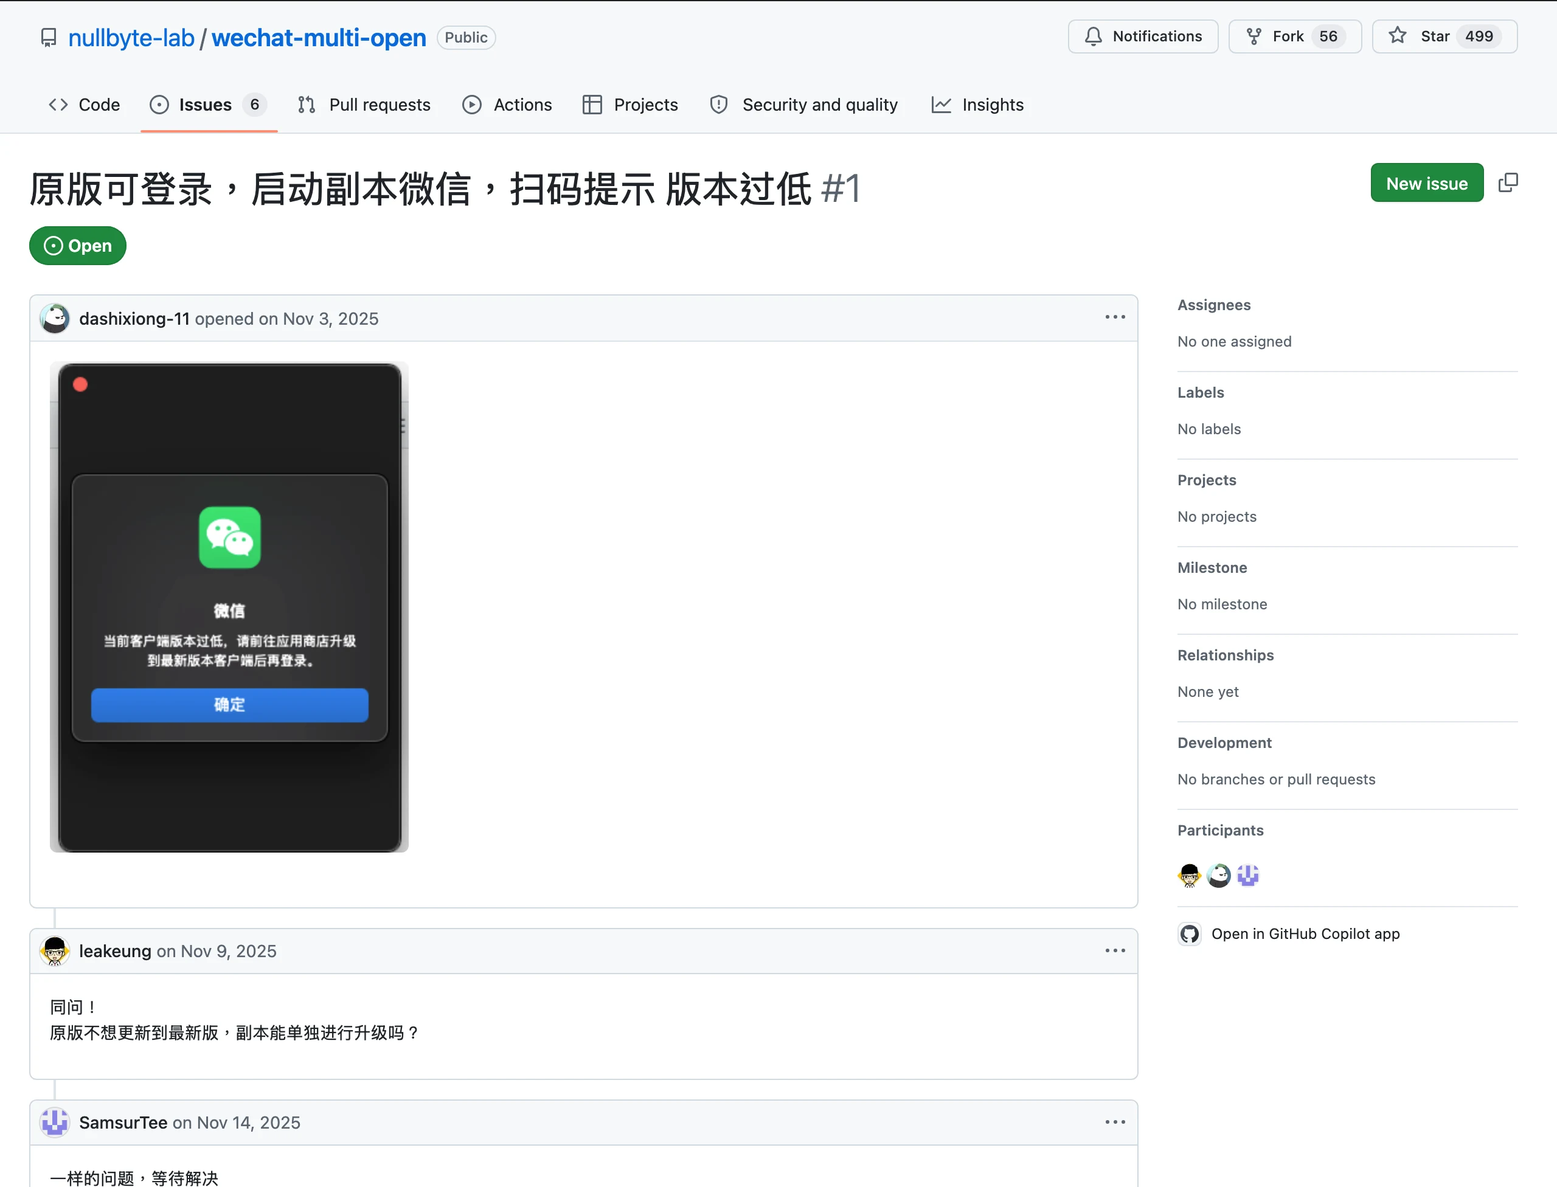This screenshot has height=1187, width=1557.
Task: Click SamsurTee's avatar in the comment header
Action: pos(54,1123)
